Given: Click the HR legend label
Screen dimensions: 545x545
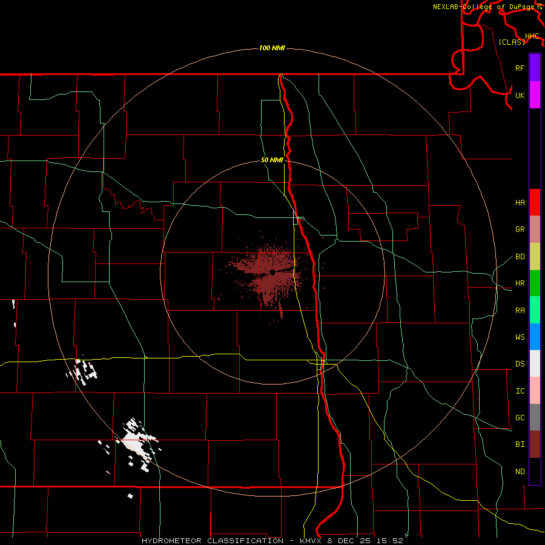Looking at the screenshot, I should [520, 283].
